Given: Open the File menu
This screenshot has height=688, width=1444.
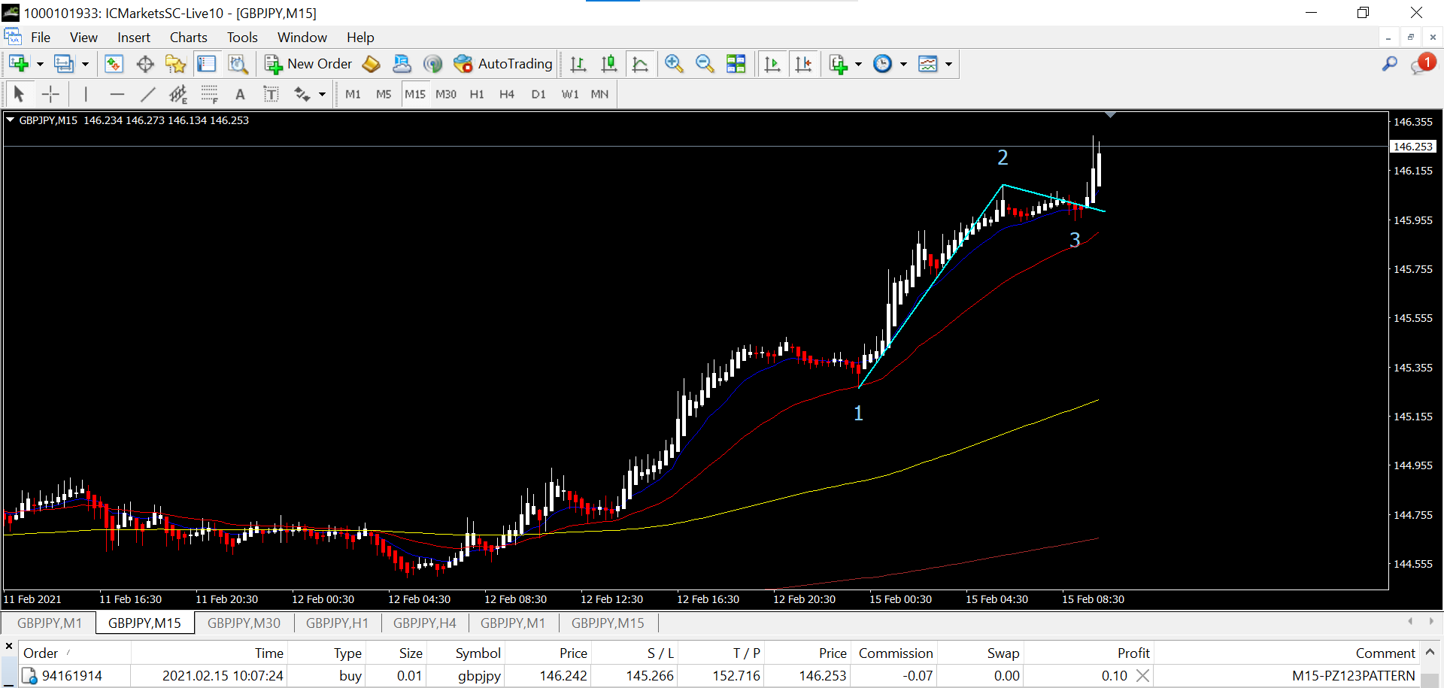Looking at the screenshot, I should coord(41,38).
